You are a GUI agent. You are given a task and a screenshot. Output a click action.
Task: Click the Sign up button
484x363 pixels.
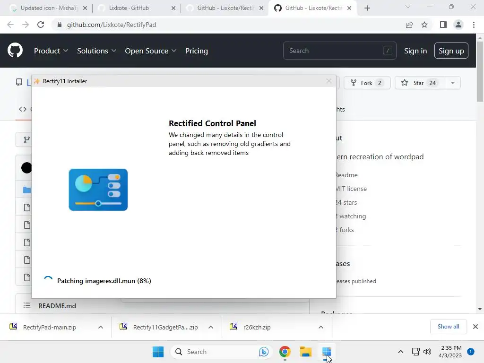point(451,51)
